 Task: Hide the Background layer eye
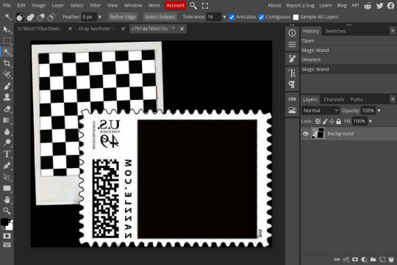click(x=306, y=134)
